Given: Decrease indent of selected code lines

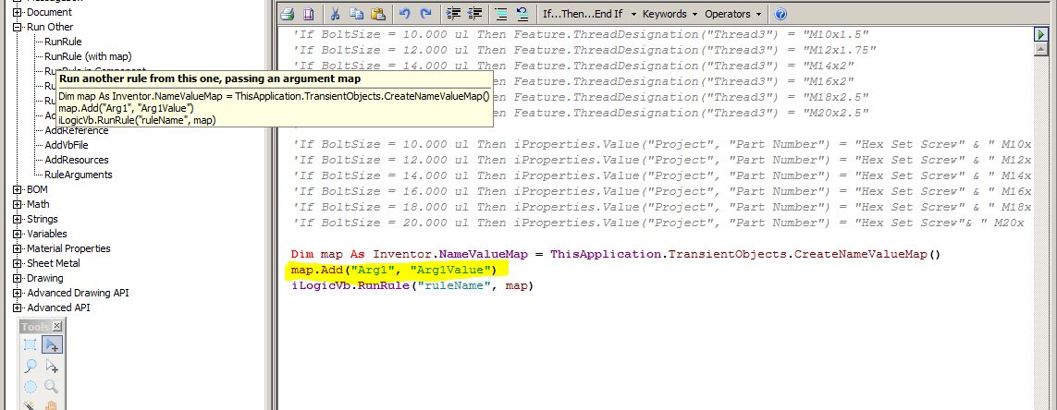Looking at the screenshot, I should click(474, 14).
